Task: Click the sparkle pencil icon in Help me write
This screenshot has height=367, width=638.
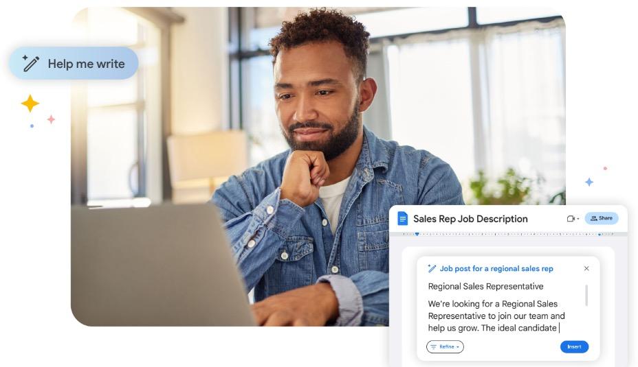Action: point(30,63)
